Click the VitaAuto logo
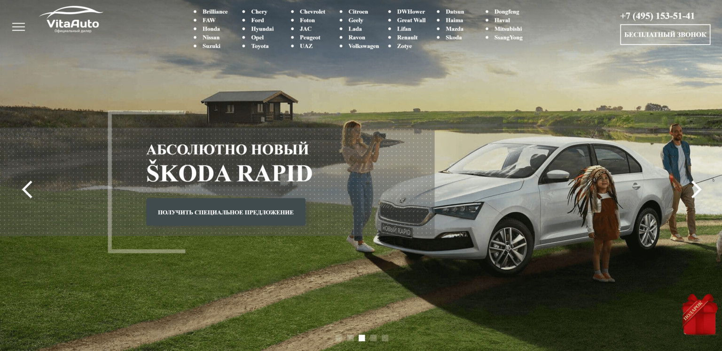This screenshot has height=351, width=722. click(71, 19)
